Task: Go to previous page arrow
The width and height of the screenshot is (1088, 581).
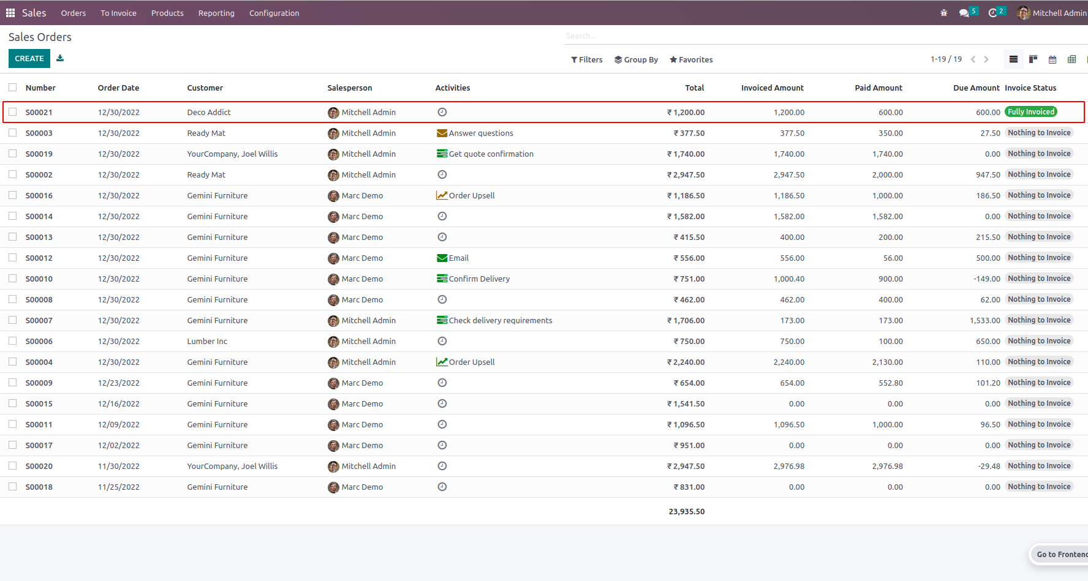Action: tap(973, 59)
